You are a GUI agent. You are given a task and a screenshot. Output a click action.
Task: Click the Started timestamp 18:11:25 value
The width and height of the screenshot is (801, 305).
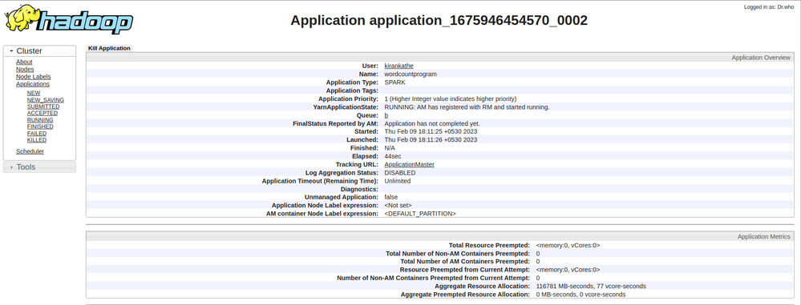tap(431, 131)
